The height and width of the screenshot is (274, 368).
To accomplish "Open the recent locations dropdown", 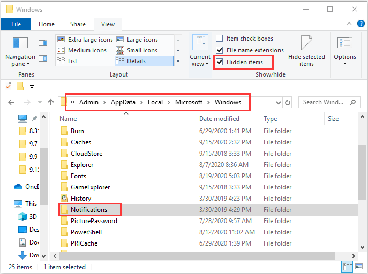I will pos(40,102).
